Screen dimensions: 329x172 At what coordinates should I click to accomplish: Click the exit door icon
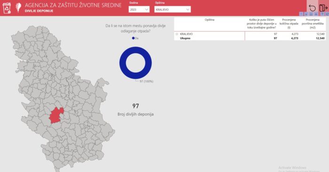[x=323, y=8]
